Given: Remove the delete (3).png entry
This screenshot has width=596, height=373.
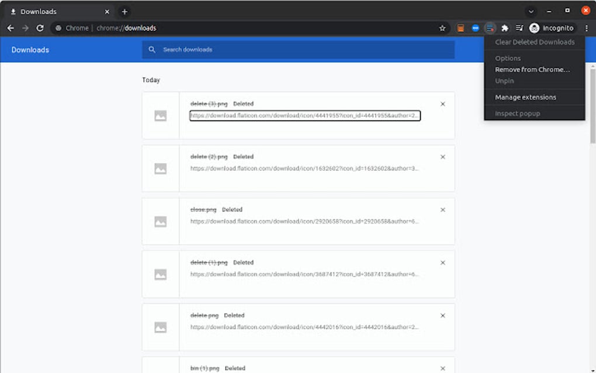Looking at the screenshot, I should click(x=443, y=104).
